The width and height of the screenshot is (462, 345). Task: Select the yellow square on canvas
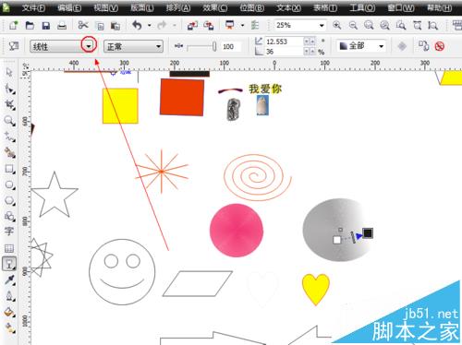point(120,106)
